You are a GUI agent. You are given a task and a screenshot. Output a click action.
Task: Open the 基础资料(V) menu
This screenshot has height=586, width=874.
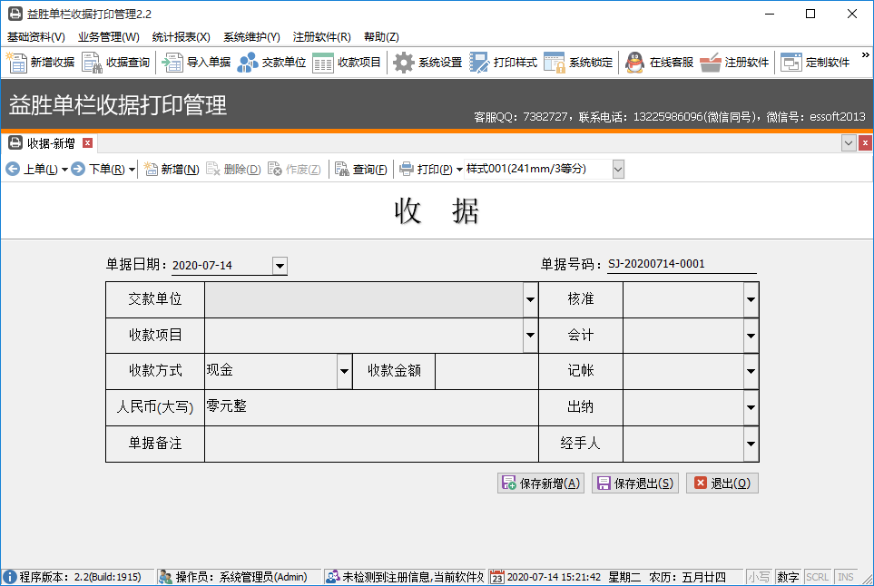(x=35, y=37)
